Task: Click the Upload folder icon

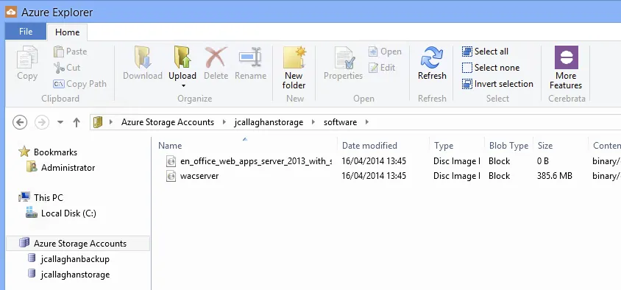Action: [182, 57]
